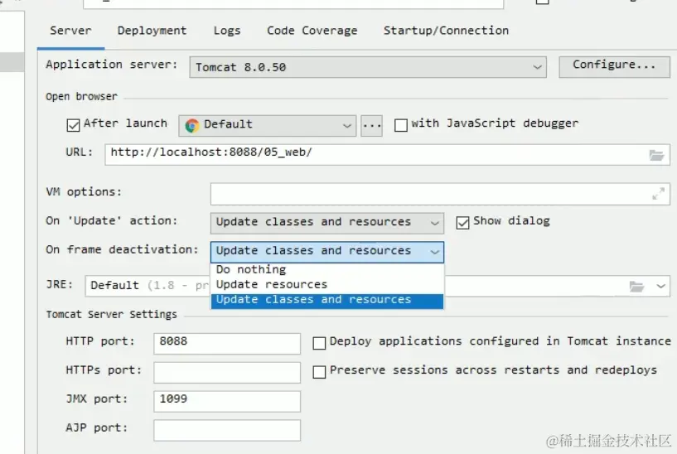Switch to the Server tab
The height and width of the screenshot is (454, 677).
(x=70, y=31)
